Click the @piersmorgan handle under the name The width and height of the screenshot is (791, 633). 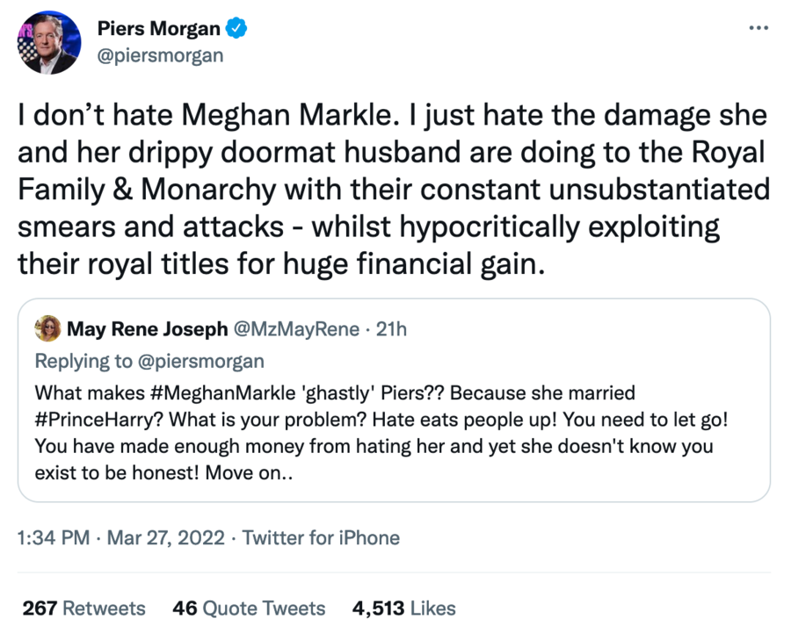pyautogui.click(x=159, y=55)
